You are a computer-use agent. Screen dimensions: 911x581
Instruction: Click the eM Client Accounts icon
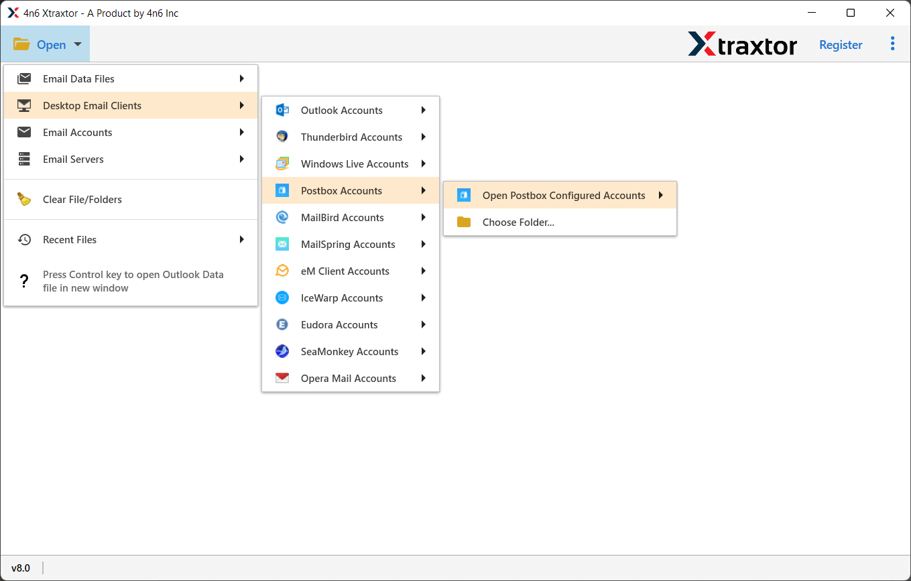[282, 271]
